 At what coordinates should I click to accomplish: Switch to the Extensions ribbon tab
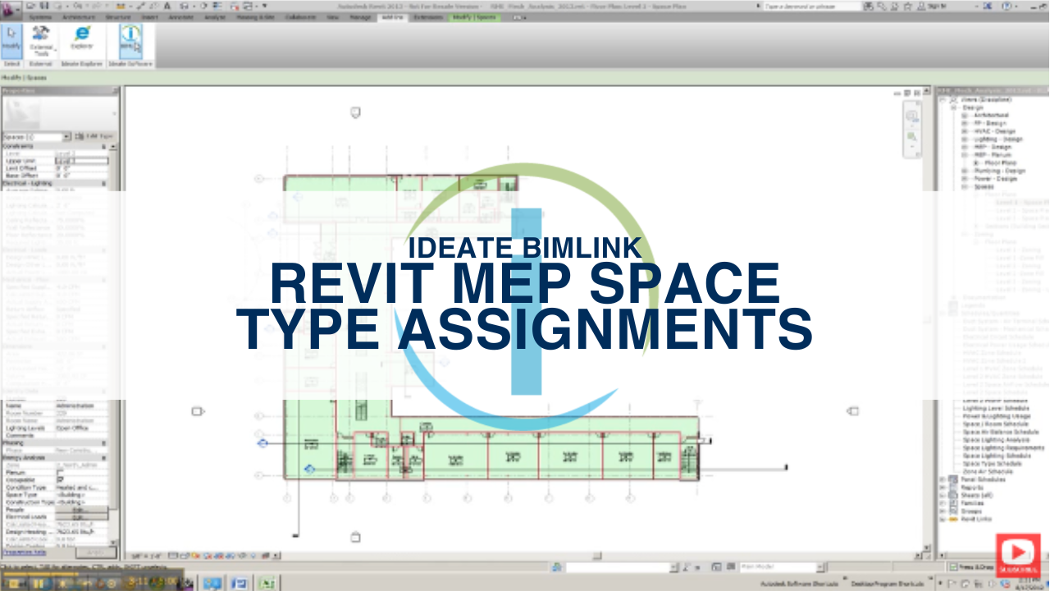pos(428,16)
